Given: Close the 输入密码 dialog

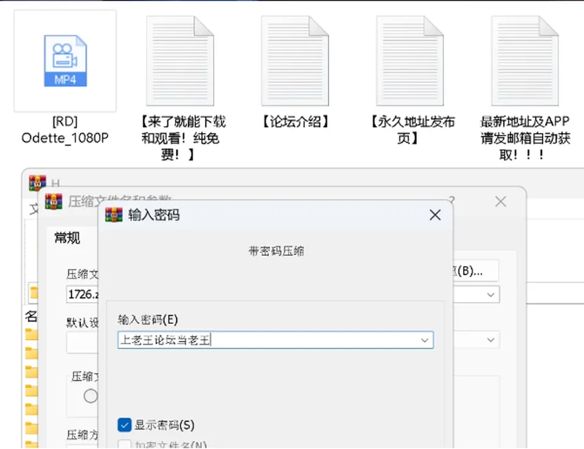Looking at the screenshot, I should click(435, 215).
